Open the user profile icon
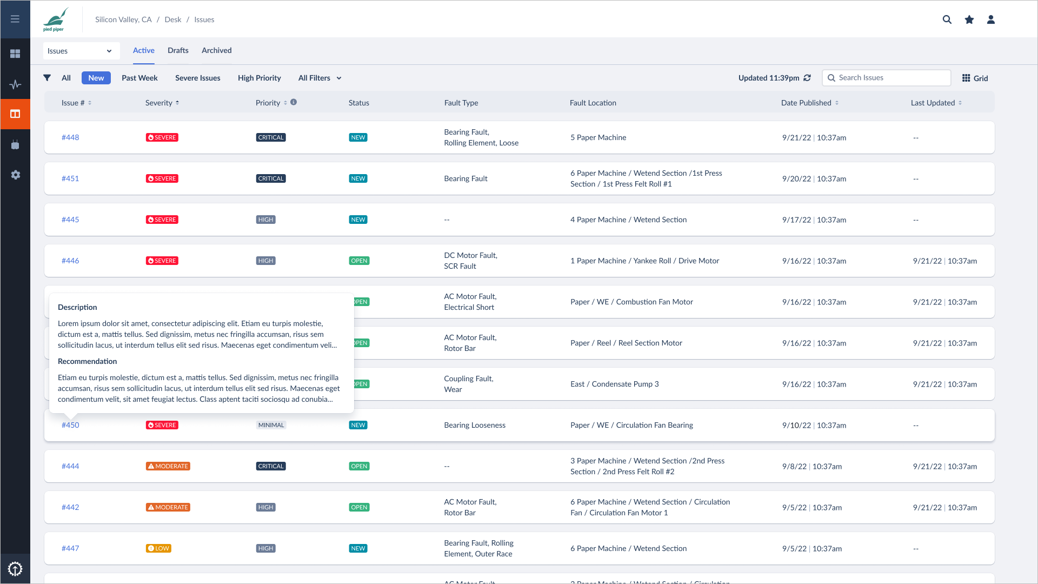The image size is (1038, 584). [991, 19]
